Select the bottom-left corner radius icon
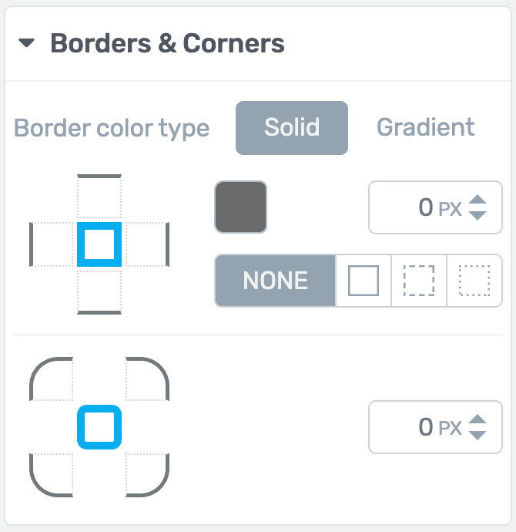The width and height of the screenshot is (516, 532). pos(52,475)
